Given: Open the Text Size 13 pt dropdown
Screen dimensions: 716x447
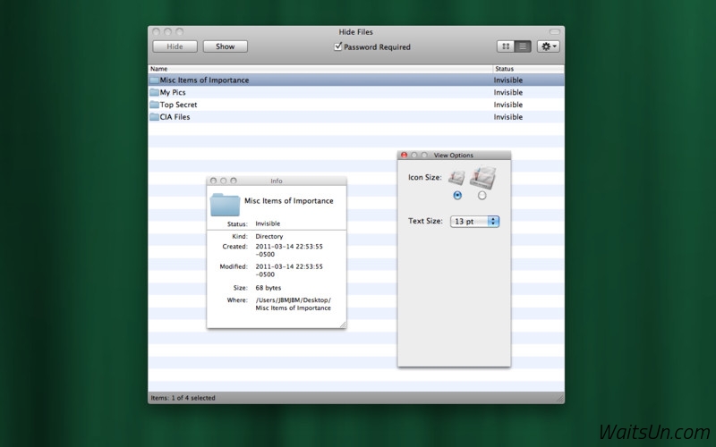Looking at the screenshot, I should [x=475, y=221].
